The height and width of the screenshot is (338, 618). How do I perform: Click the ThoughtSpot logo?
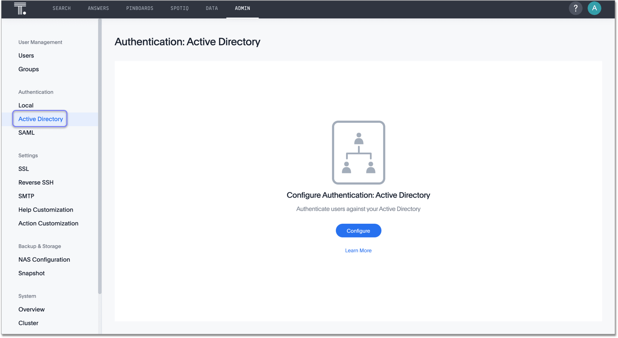(20, 8)
